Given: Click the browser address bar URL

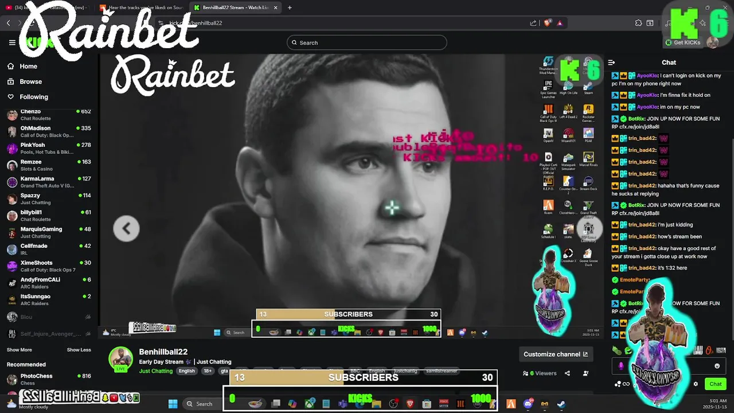Looking at the screenshot, I should click(196, 23).
